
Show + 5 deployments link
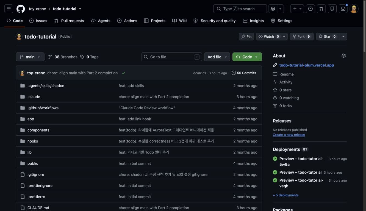pos(285,195)
